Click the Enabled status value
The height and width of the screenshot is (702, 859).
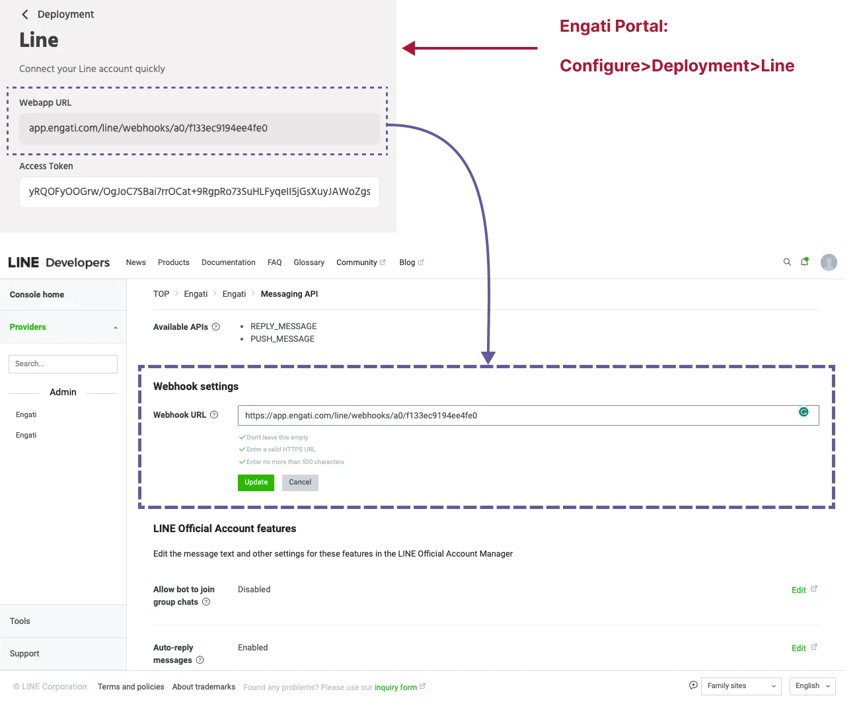point(253,648)
